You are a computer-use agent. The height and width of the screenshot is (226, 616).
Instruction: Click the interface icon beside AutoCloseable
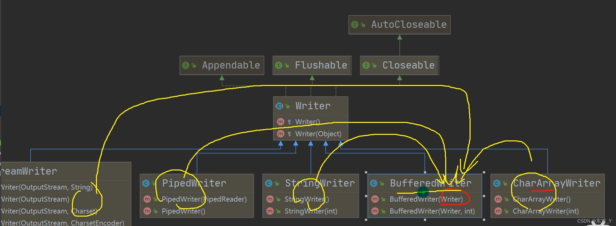355,25
